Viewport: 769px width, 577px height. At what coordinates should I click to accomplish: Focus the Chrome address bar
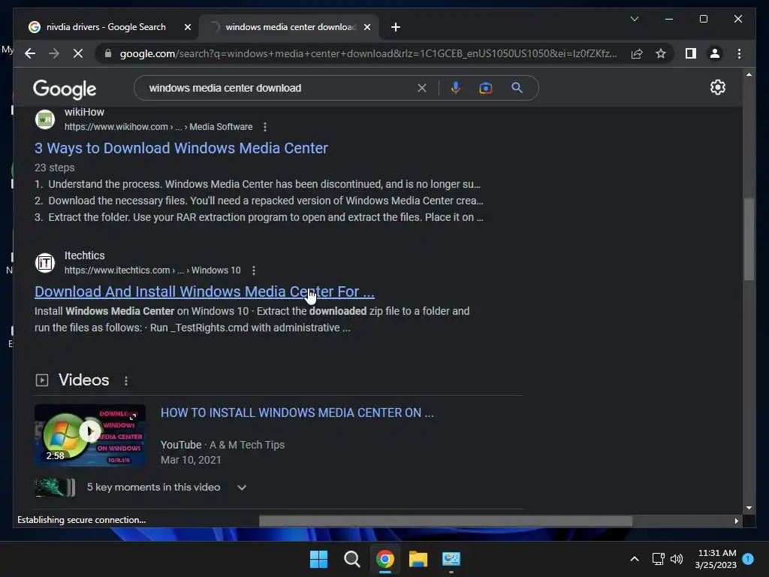click(368, 53)
